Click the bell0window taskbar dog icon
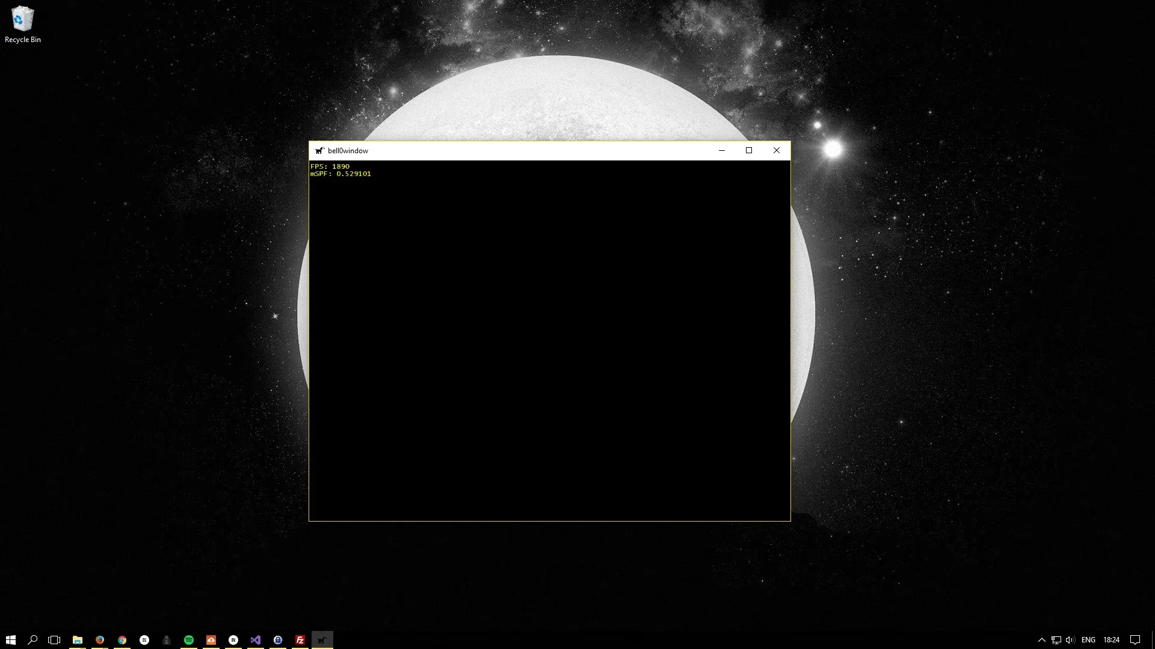The image size is (1155, 649). click(322, 640)
